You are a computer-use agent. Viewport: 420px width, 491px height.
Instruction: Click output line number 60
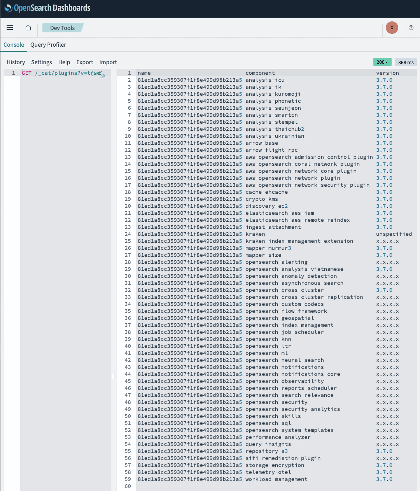pos(128,486)
